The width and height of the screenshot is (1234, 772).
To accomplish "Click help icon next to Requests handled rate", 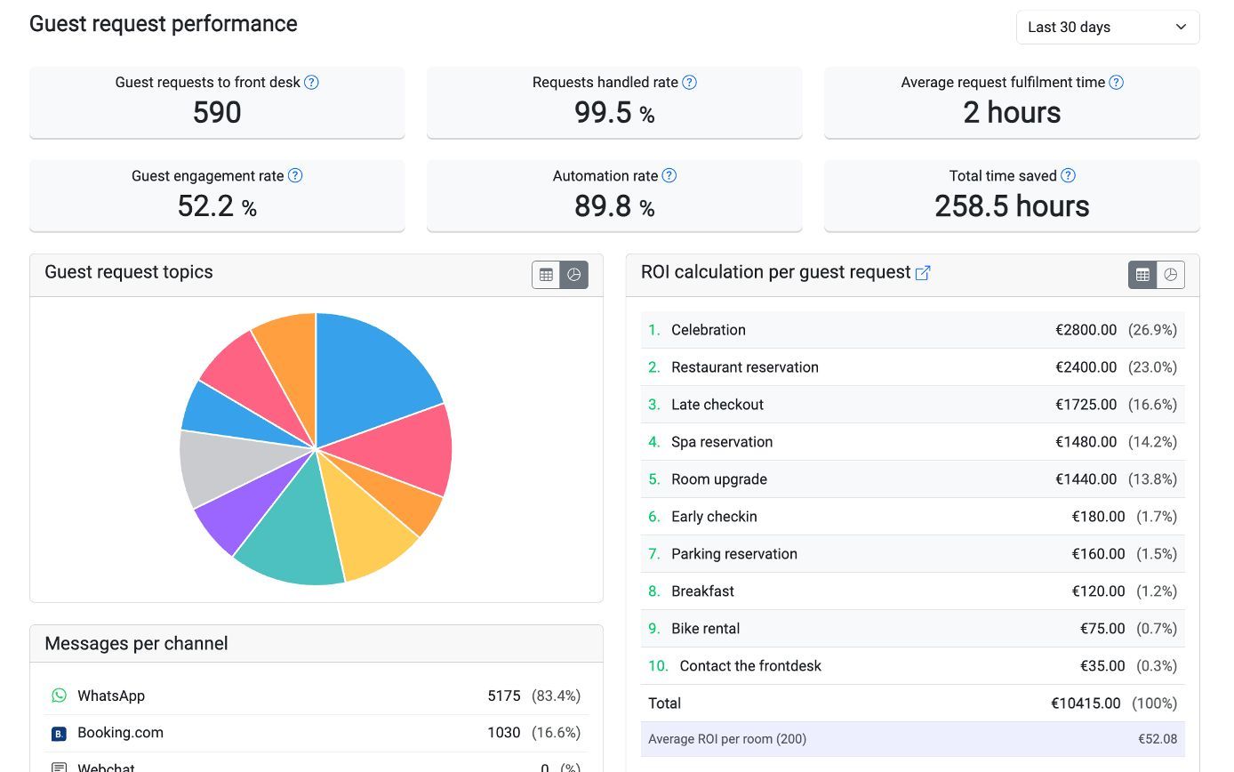I will [689, 83].
